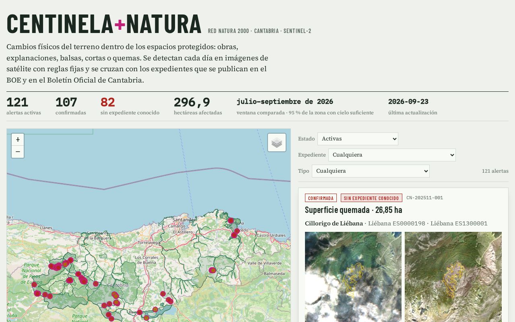Open the map layers control

[277, 142]
